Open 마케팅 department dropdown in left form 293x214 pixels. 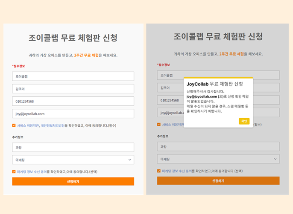(x=73, y=160)
